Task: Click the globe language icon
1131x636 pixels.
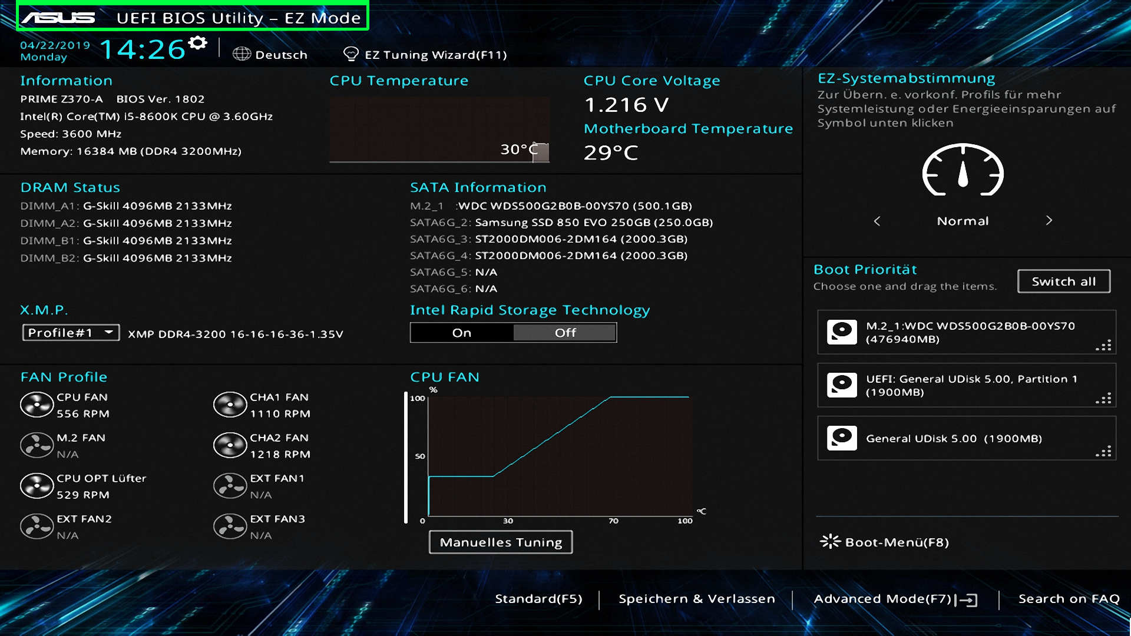Action: 242,54
